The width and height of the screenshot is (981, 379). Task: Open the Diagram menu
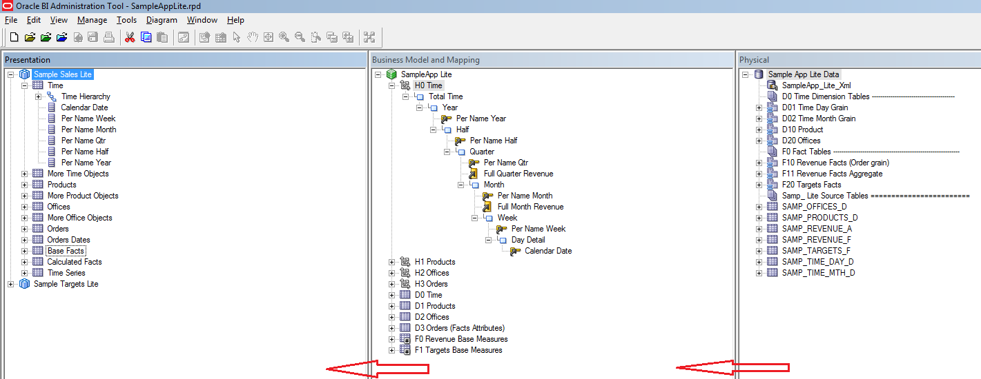tap(162, 20)
